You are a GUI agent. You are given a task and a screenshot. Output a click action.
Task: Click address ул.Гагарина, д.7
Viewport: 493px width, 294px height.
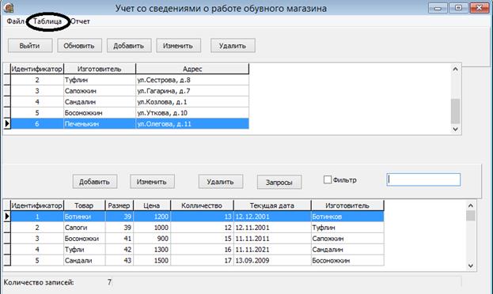pos(192,91)
